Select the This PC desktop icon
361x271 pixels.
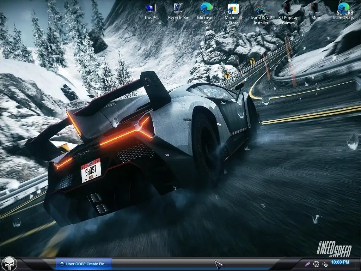(151, 11)
